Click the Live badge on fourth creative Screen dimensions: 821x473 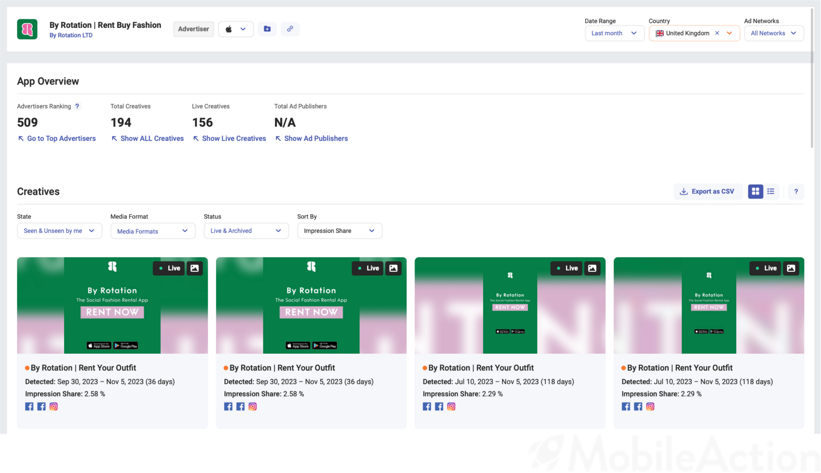[x=765, y=268]
